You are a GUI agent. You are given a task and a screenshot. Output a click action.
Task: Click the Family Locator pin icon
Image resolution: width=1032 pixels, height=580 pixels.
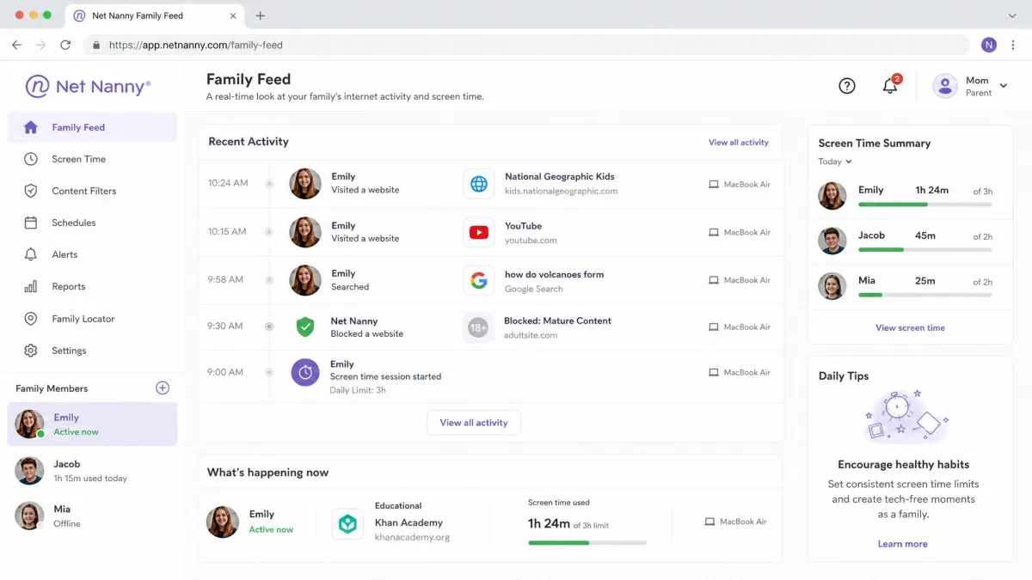pyautogui.click(x=31, y=319)
